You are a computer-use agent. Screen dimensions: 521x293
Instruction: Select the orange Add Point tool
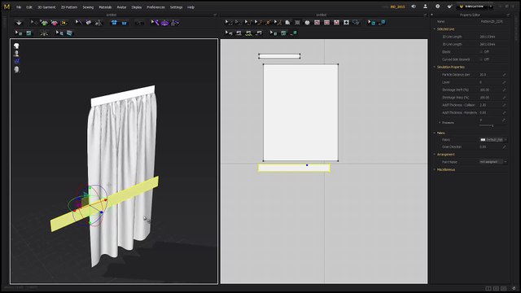(x=268, y=22)
